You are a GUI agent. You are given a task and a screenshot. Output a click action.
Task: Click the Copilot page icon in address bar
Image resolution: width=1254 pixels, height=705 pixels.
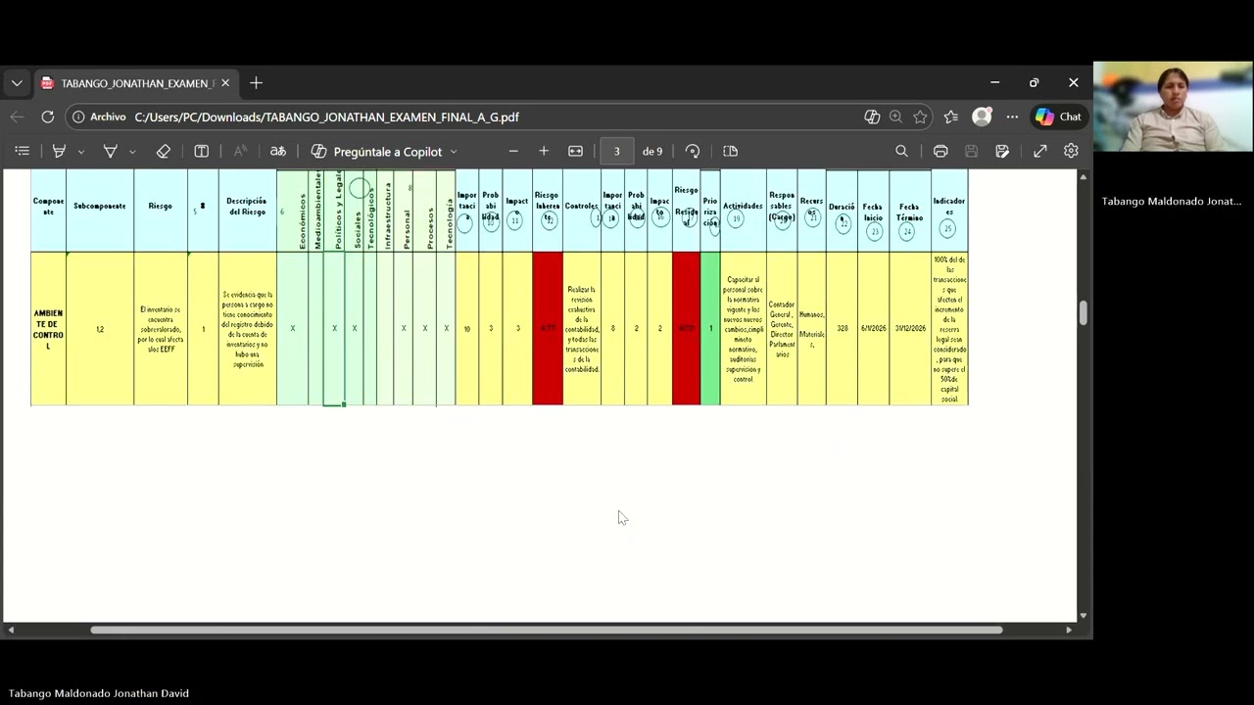[872, 117]
